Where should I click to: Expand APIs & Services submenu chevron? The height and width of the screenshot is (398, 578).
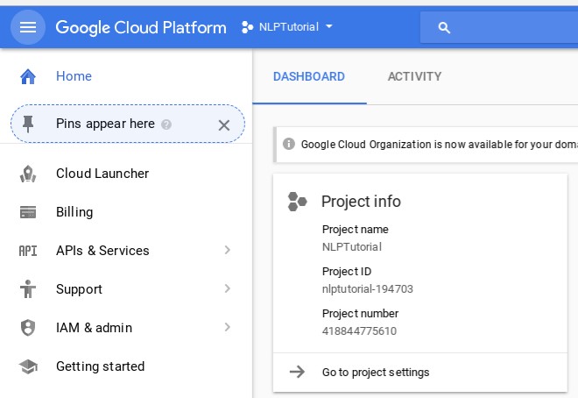pyautogui.click(x=228, y=250)
